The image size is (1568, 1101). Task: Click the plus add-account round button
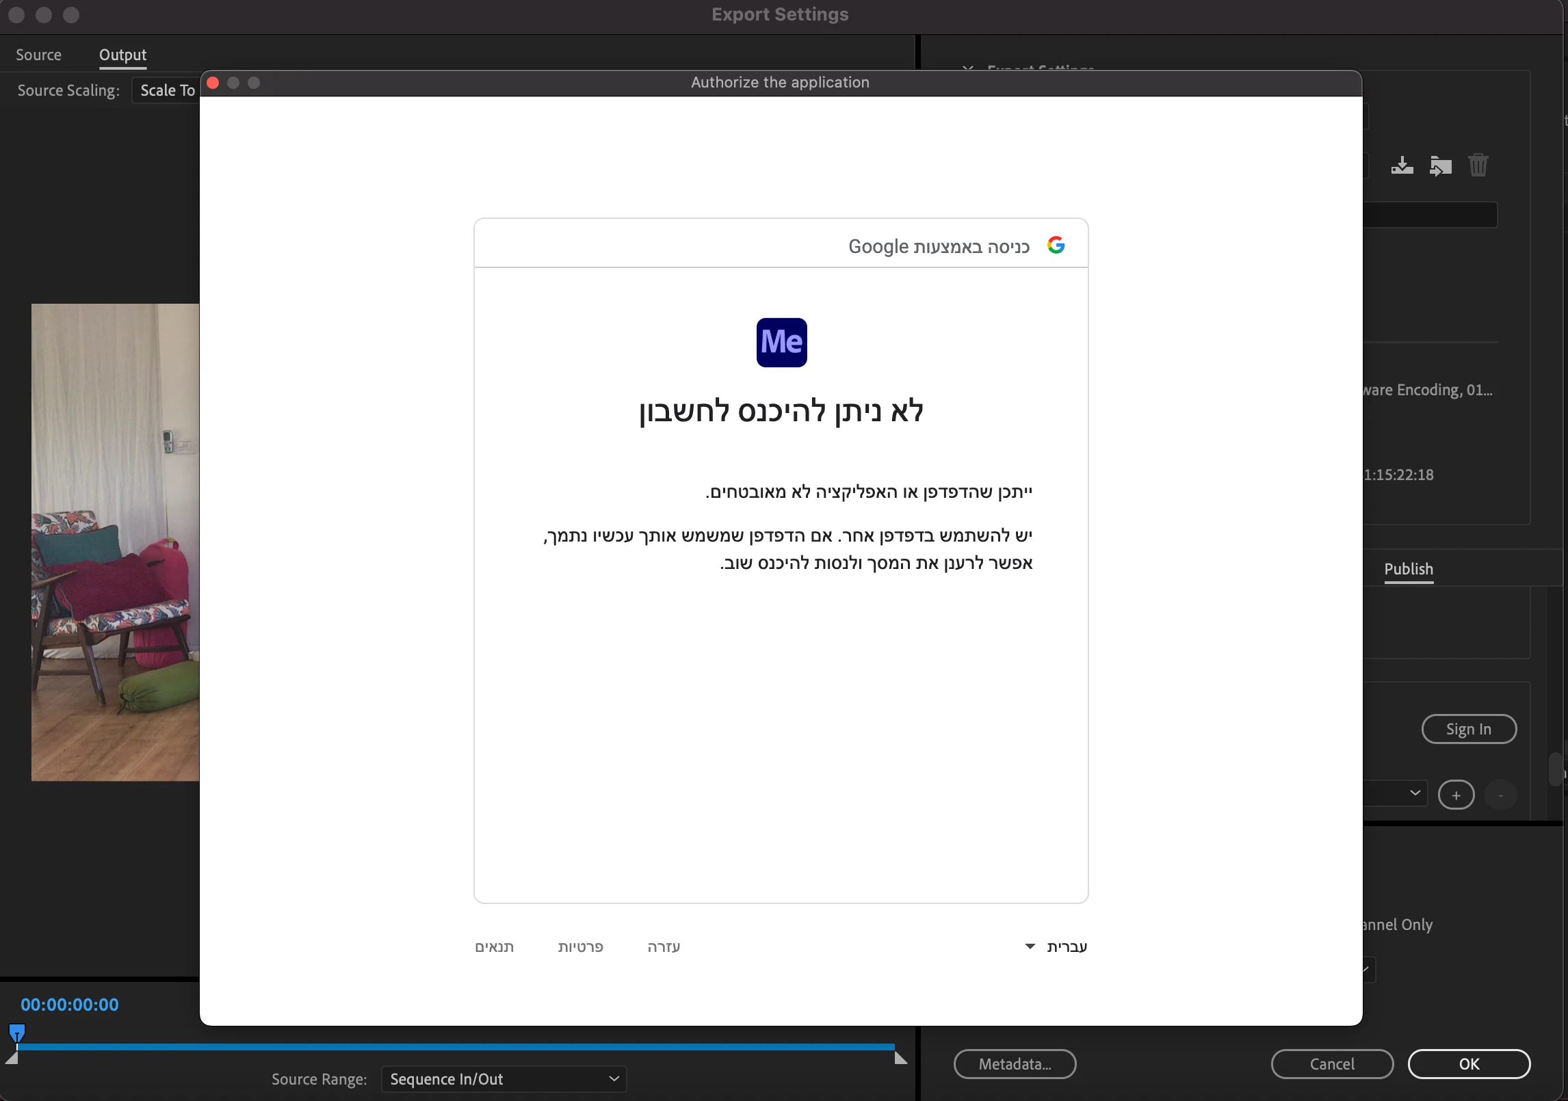1456,795
